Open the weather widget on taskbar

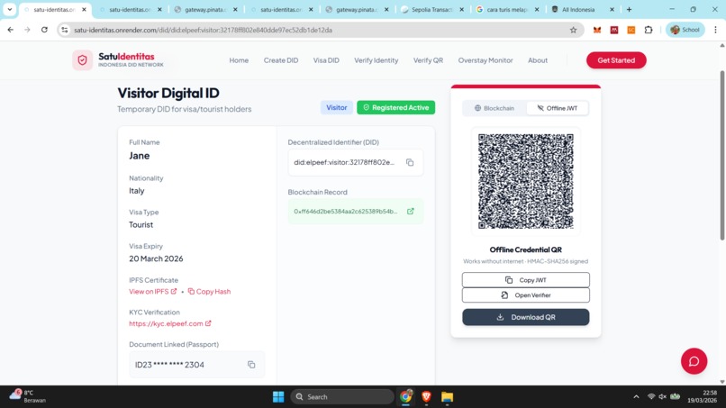28,396
